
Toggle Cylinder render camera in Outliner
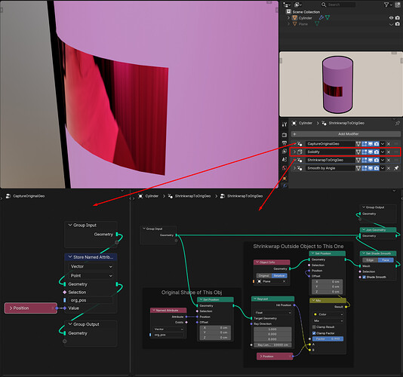398,18
